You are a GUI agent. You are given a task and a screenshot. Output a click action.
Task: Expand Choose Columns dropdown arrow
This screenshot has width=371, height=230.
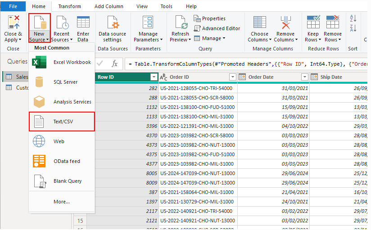[x=270, y=40]
